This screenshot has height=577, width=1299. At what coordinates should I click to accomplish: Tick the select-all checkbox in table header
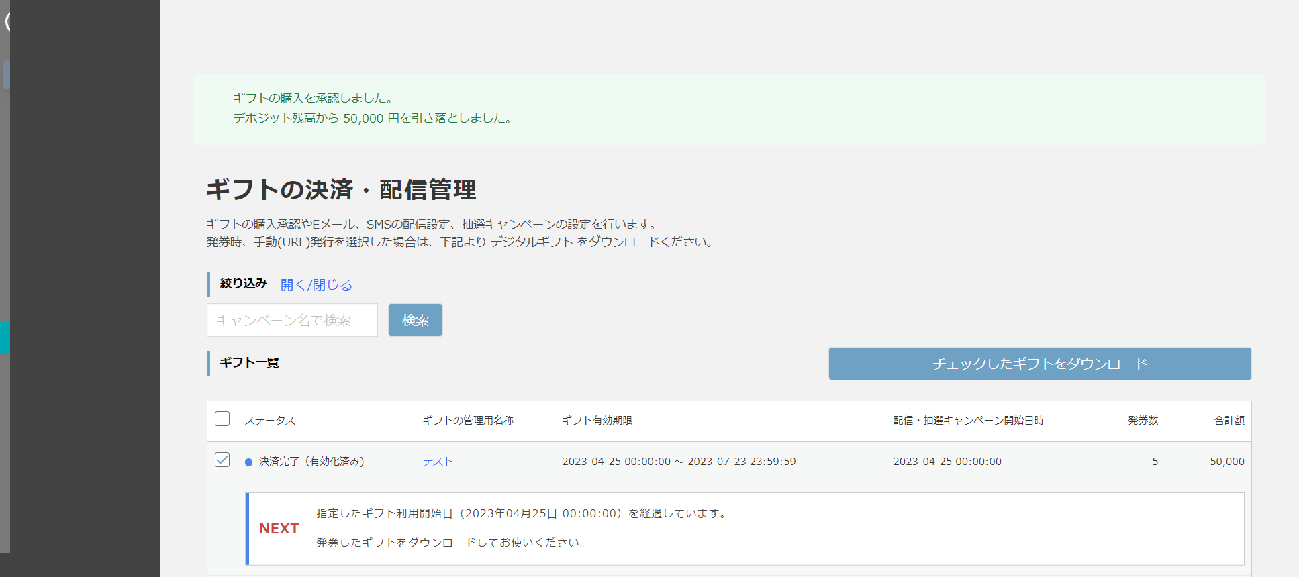222,419
